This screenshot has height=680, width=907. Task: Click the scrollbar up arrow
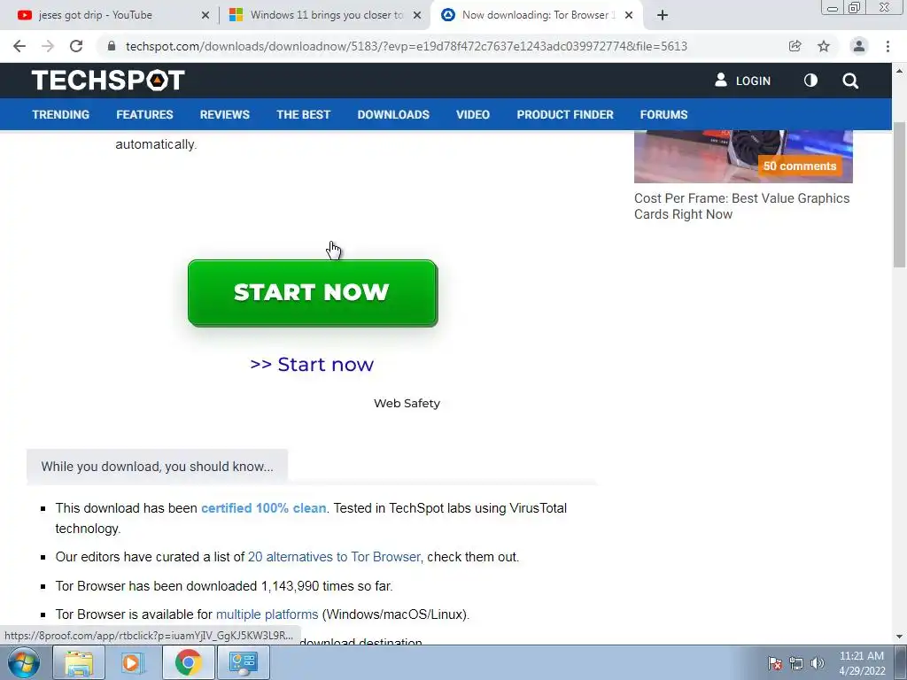(x=900, y=71)
